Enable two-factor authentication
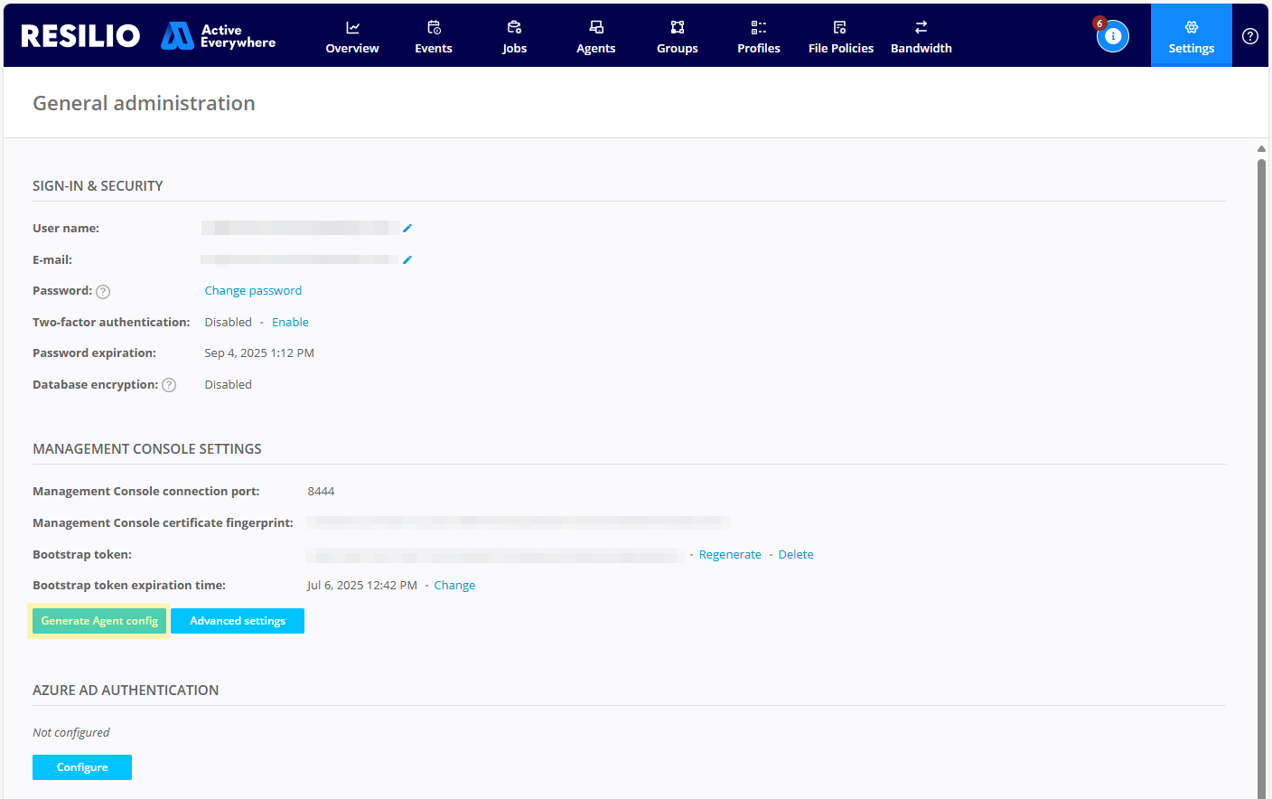 coord(290,322)
